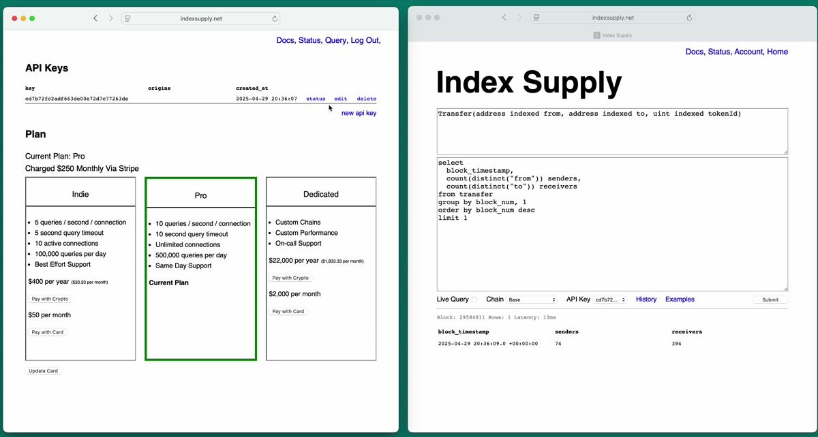Image resolution: width=818 pixels, height=437 pixels.
Task: Open Docs link in right window
Action: click(x=695, y=52)
